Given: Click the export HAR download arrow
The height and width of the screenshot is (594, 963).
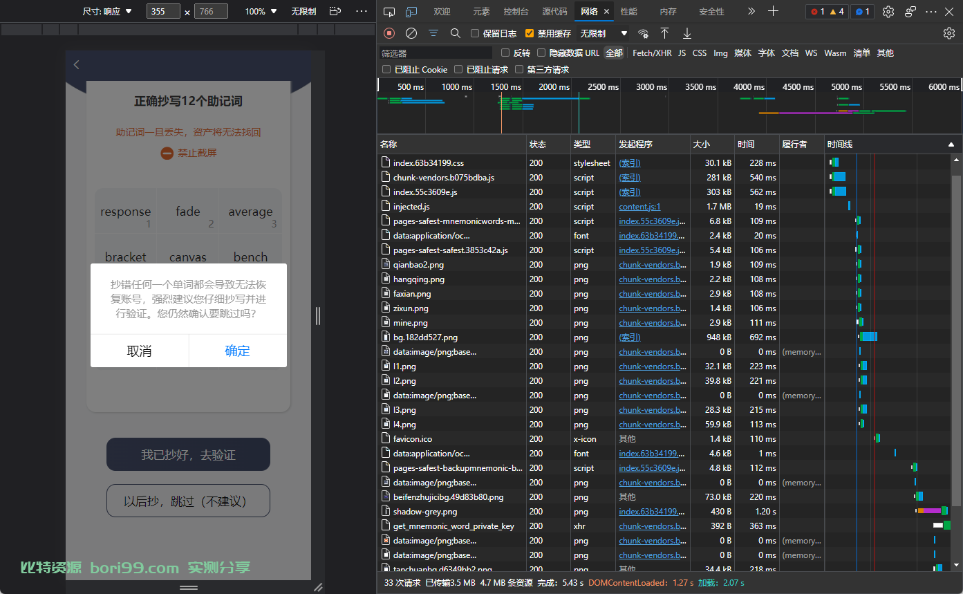Looking at the screenshot, I should (x=687, y=33).
